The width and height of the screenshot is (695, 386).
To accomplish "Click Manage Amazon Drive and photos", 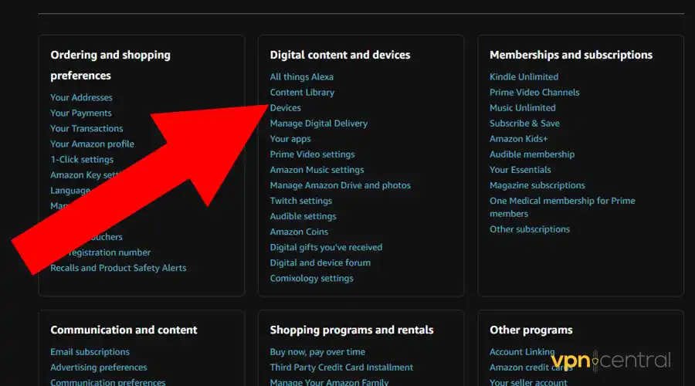I will tap(340, 185).
